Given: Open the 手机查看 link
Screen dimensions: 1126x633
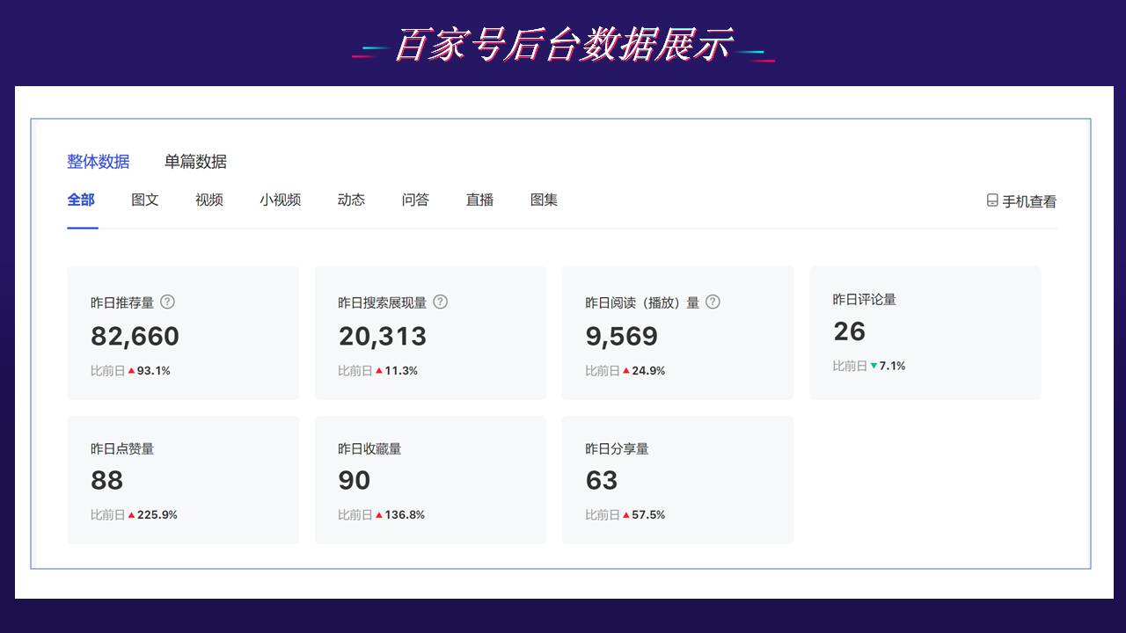Looking at the screenshot, I should pos(1028,201).
